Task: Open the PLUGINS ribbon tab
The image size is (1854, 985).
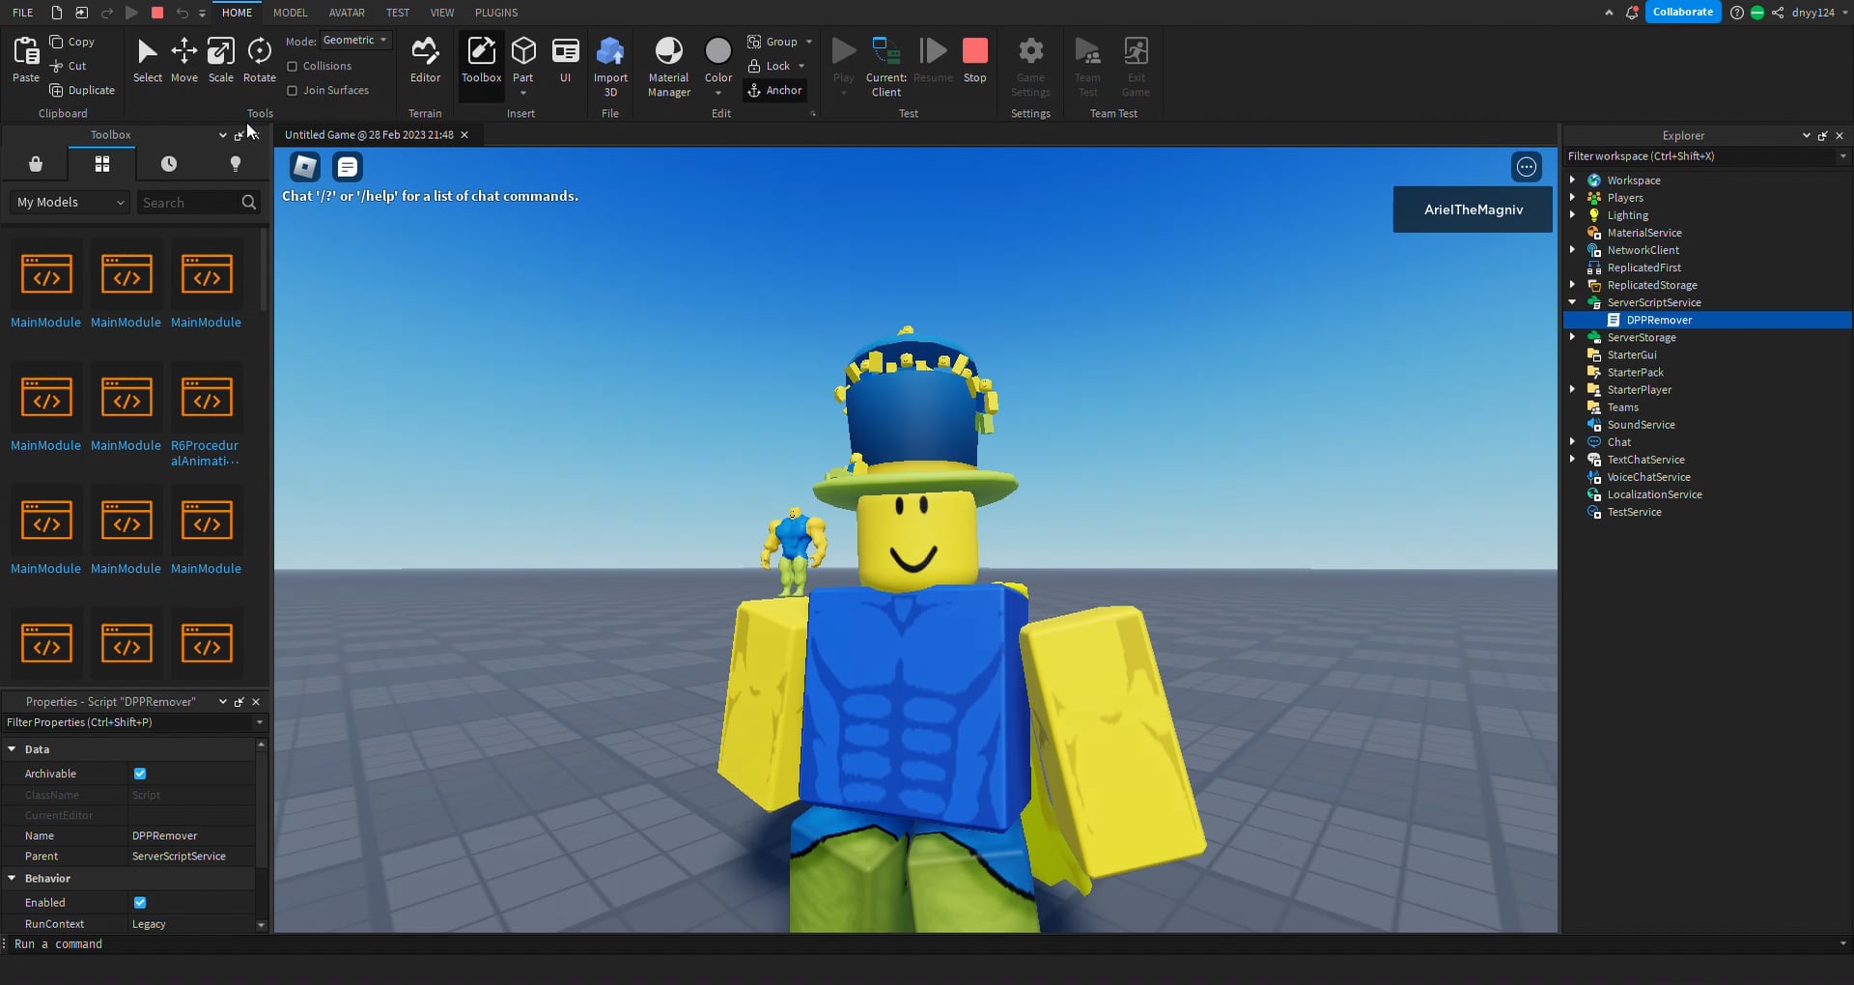Action: tap(496, 13)
